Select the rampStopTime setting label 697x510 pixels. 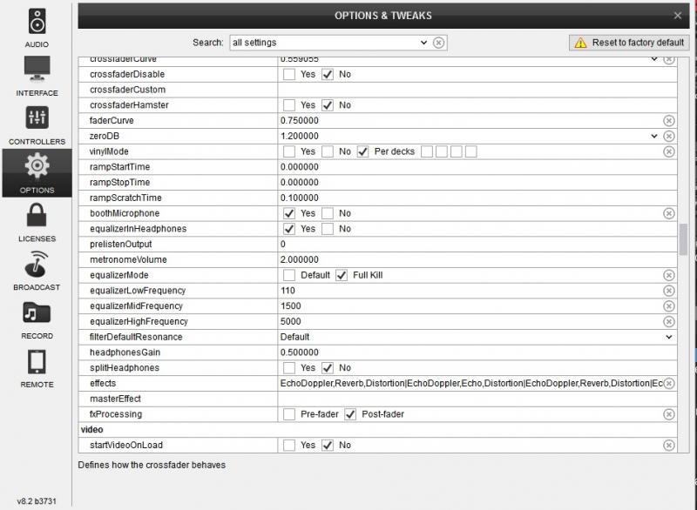point(119,183)
